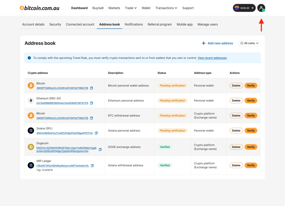The image size is (285, 206).
Task: Verify the Ethereum personal address entry
Action: click(251, 101)
